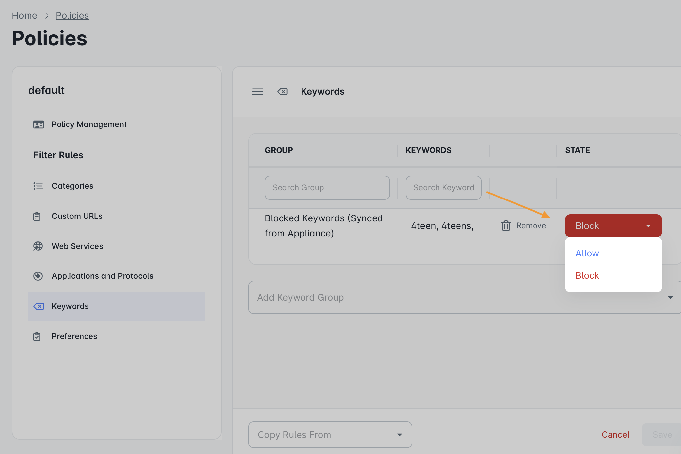Screen dimensions: 681x454
Task: Select Allow in the state menu
Action: tap(587, 253)
